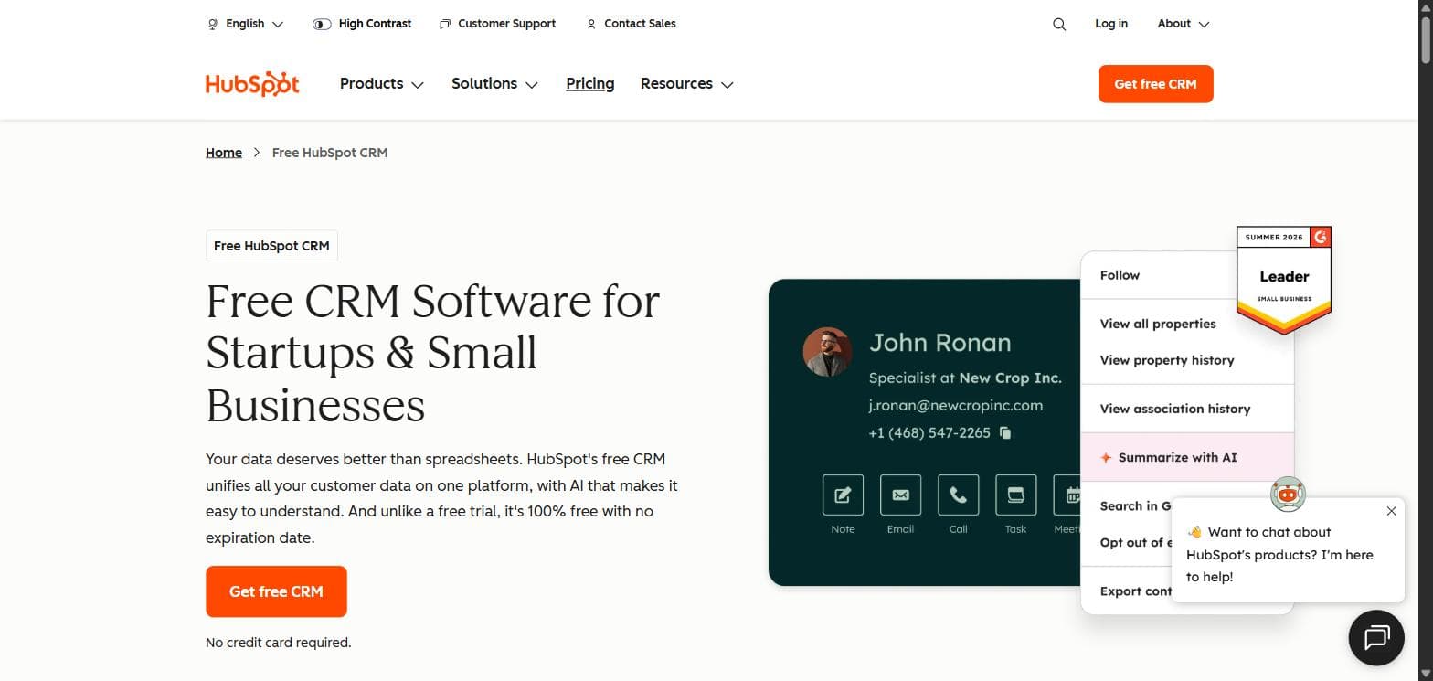Open the site search magnifier icon
The height and width of the screenshot is (681, 1433).
(1059, 25)
